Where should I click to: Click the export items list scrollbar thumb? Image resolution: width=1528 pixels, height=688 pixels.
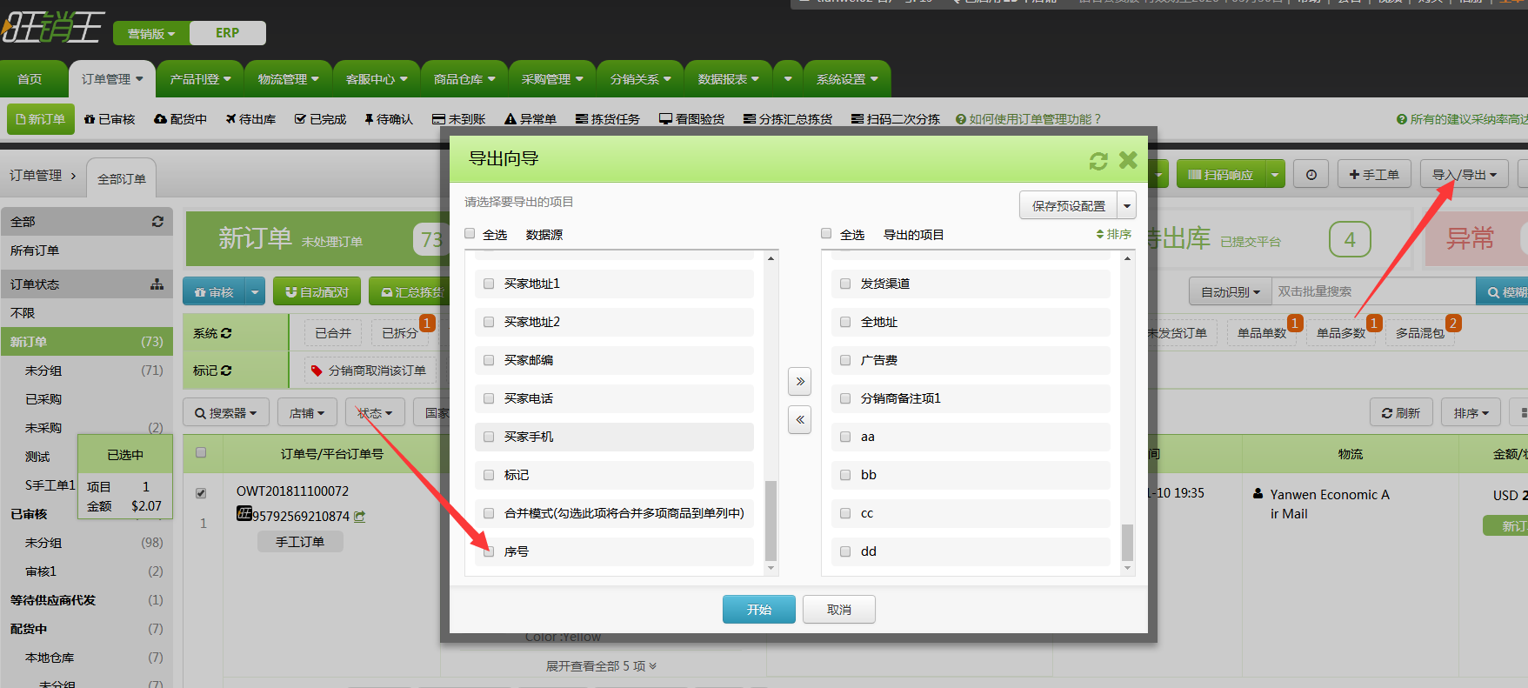pyautogui.click(x=1127, y=542)
